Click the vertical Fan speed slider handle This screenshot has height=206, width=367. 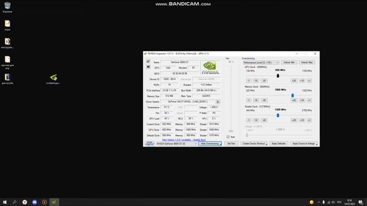[231, 131]
